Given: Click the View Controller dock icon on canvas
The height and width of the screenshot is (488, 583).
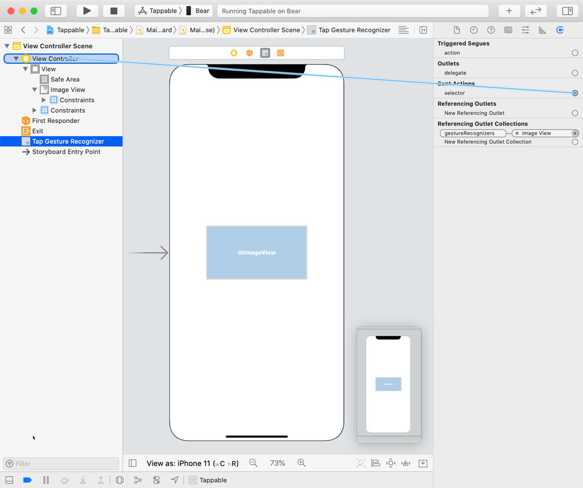Looking at the screenshot, I should [x=234, y=53].
